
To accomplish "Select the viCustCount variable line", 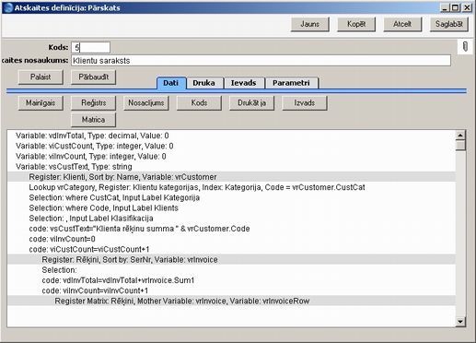I will point(231,146).
